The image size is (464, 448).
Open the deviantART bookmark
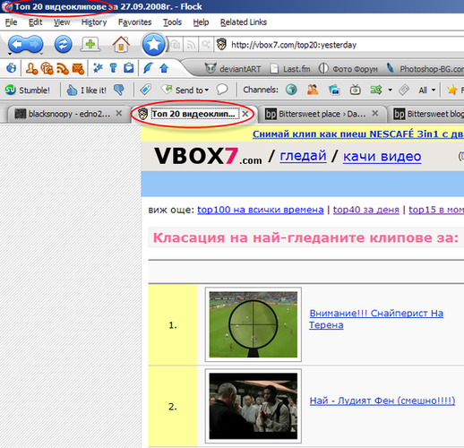click(233, 69)
